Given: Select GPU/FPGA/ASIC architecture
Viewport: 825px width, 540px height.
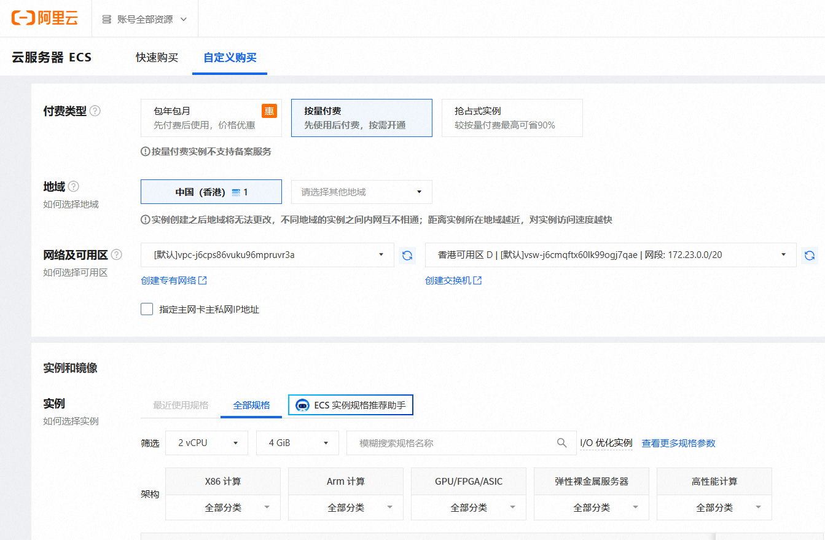Looking at the screenshot, I should point(469,481).
